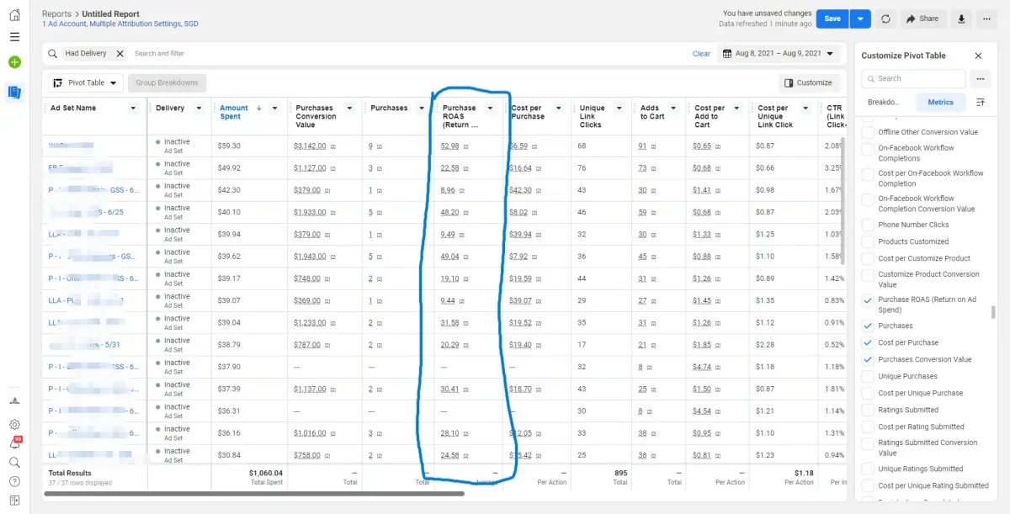The image size is (1010, 514).
Task: Click the Save button
Action: [832, 19]
